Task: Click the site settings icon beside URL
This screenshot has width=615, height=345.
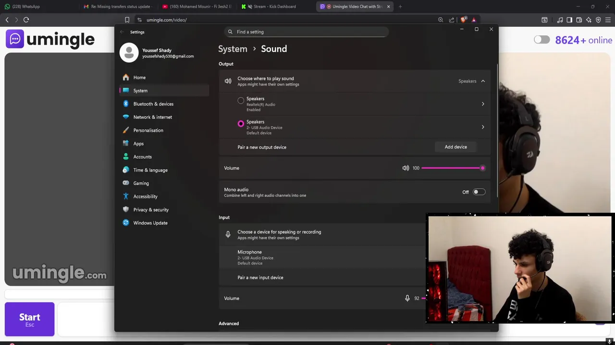Action: coord(139,20)
